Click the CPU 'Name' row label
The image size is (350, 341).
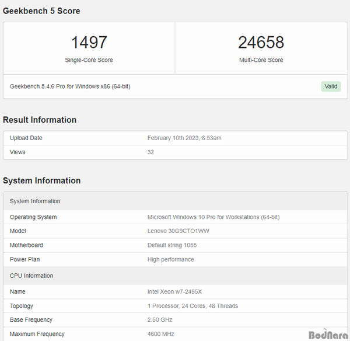17,291
